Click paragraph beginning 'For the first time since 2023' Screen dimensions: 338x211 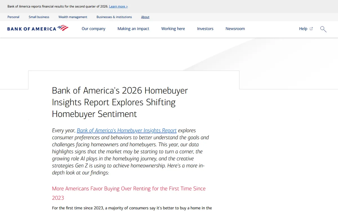132,208
